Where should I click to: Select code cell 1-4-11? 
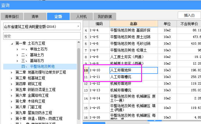pos(99,77)
